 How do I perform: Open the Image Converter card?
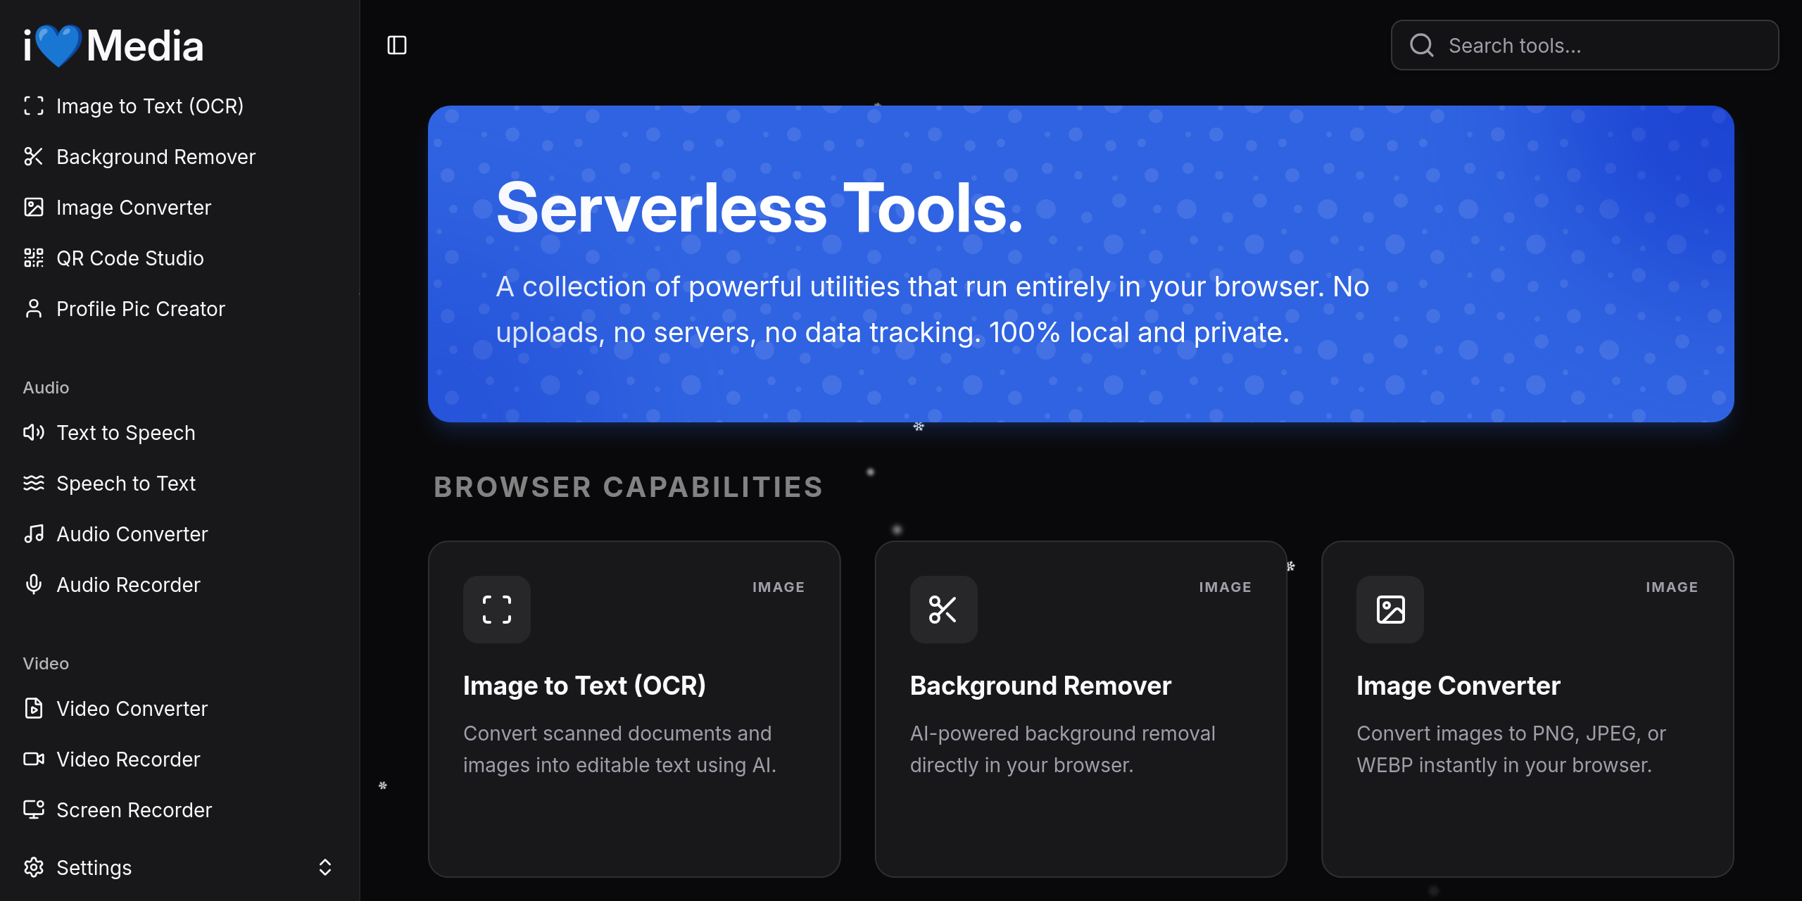pos(1527,708)
